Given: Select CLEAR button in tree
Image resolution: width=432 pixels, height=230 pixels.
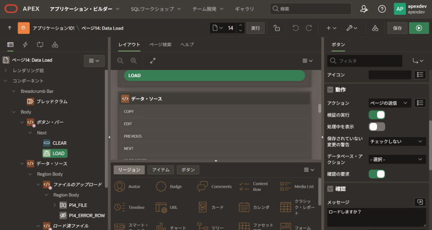Looking at the screenshot, I should point(55,143).
